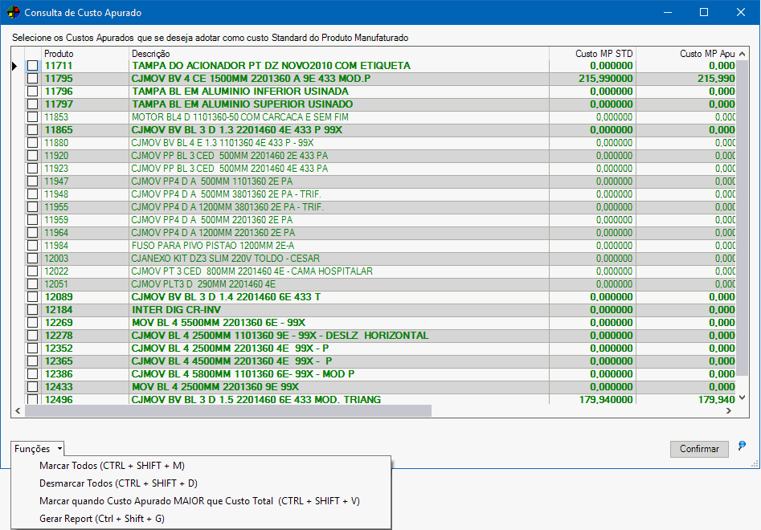Click the horizontal scrollbar thumb
Image resolution: width=761 pixels, height=530 pixels.
click(228, 410)
